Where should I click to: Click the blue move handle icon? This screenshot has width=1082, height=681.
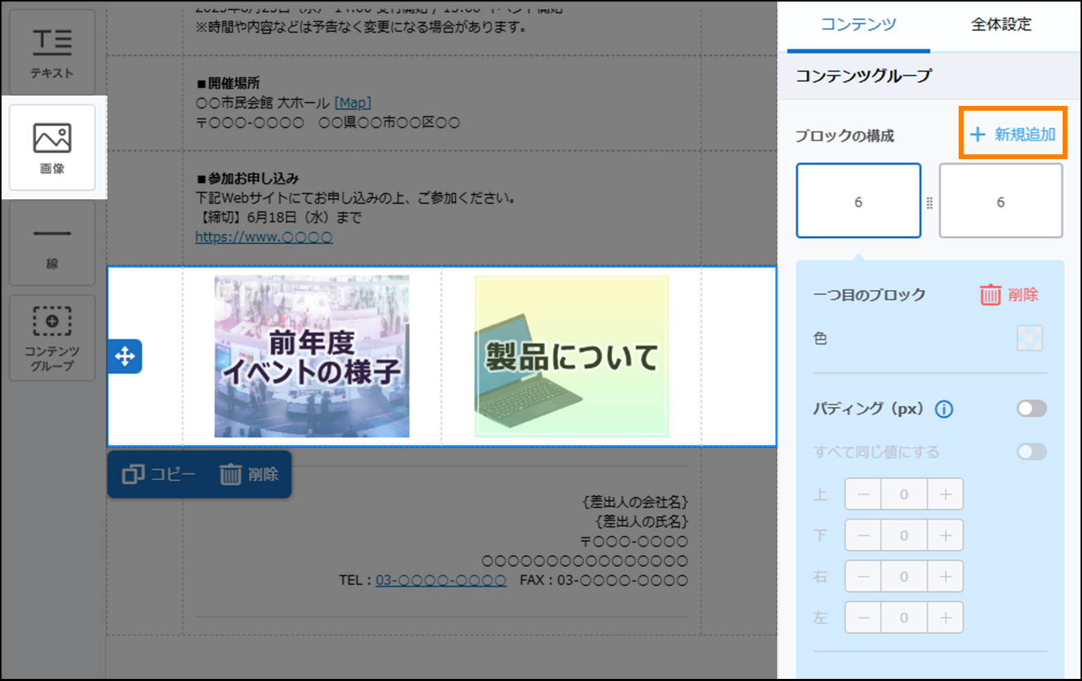tap(125, 356)
